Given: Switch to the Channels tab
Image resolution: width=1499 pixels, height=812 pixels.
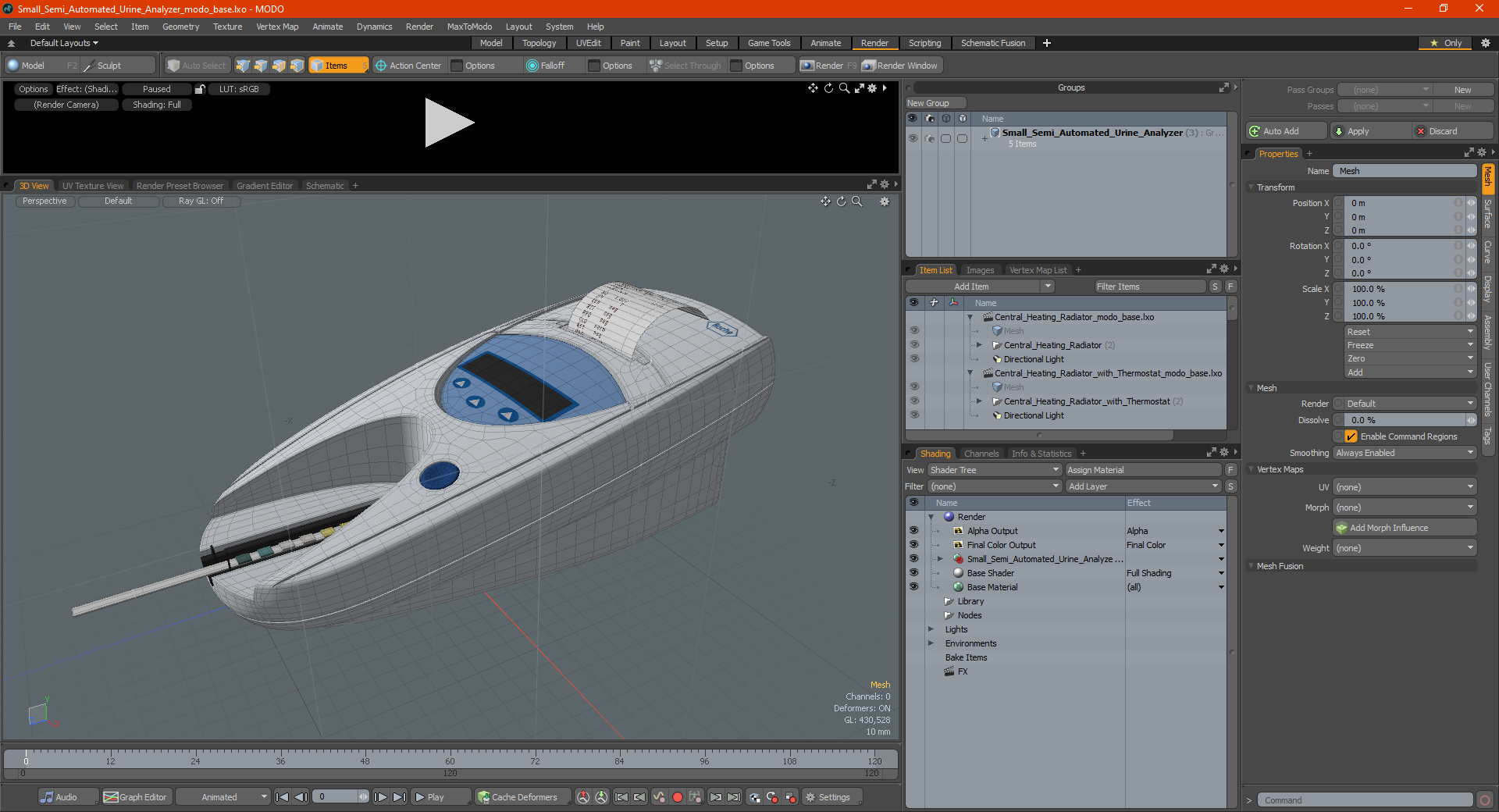Looking at the screenshot, I should (x=981, y=454).
